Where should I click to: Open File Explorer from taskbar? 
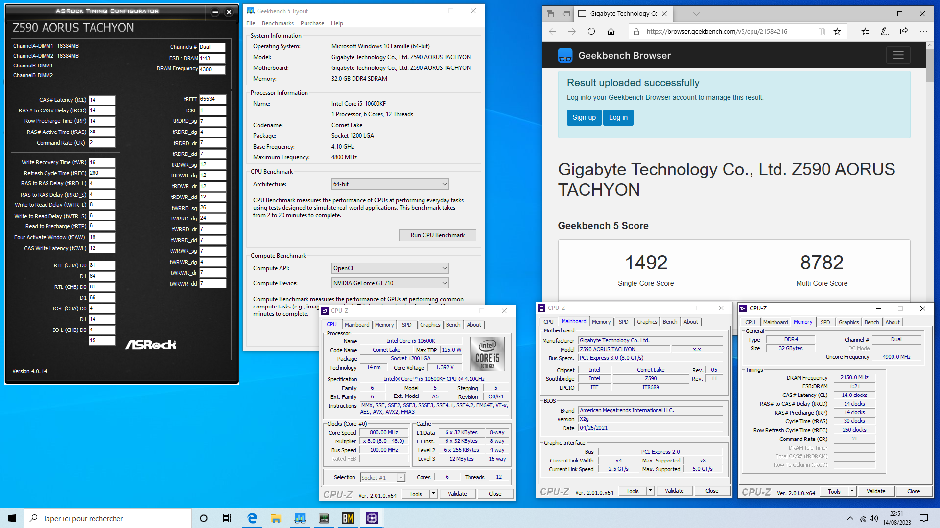(x=276, y=518)
